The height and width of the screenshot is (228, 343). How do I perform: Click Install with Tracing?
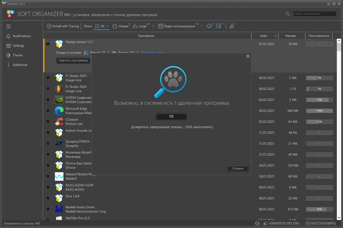pos(63,26)
